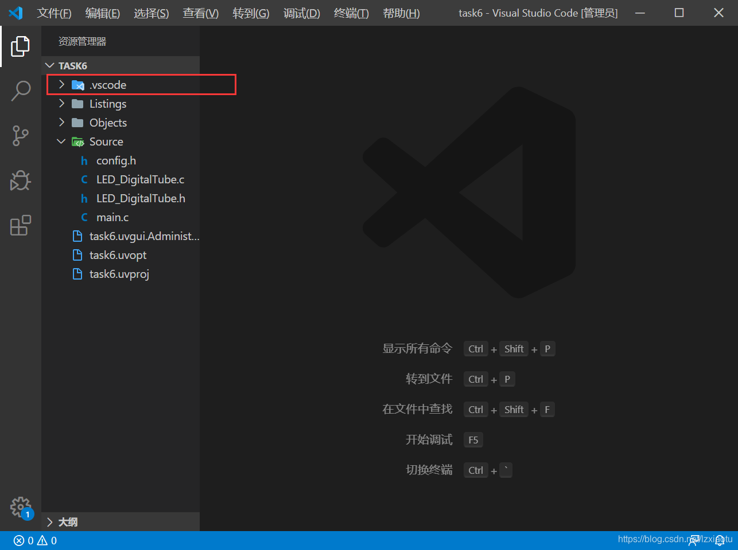This screenshot has height=550, width=738.
Task: Click the warnings icon in status bar
Action: [42, 540]
